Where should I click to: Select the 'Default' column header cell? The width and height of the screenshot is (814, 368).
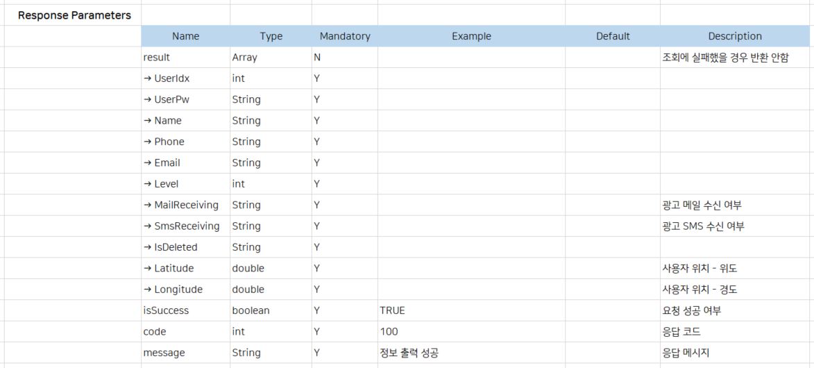[613, 36]
